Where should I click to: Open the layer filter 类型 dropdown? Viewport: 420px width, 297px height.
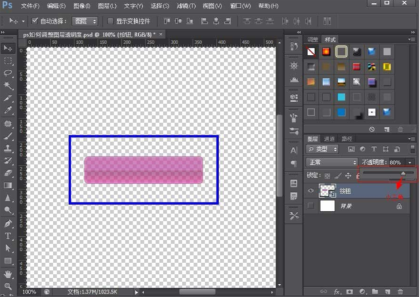pyautogui.click(x=322, y=149)
